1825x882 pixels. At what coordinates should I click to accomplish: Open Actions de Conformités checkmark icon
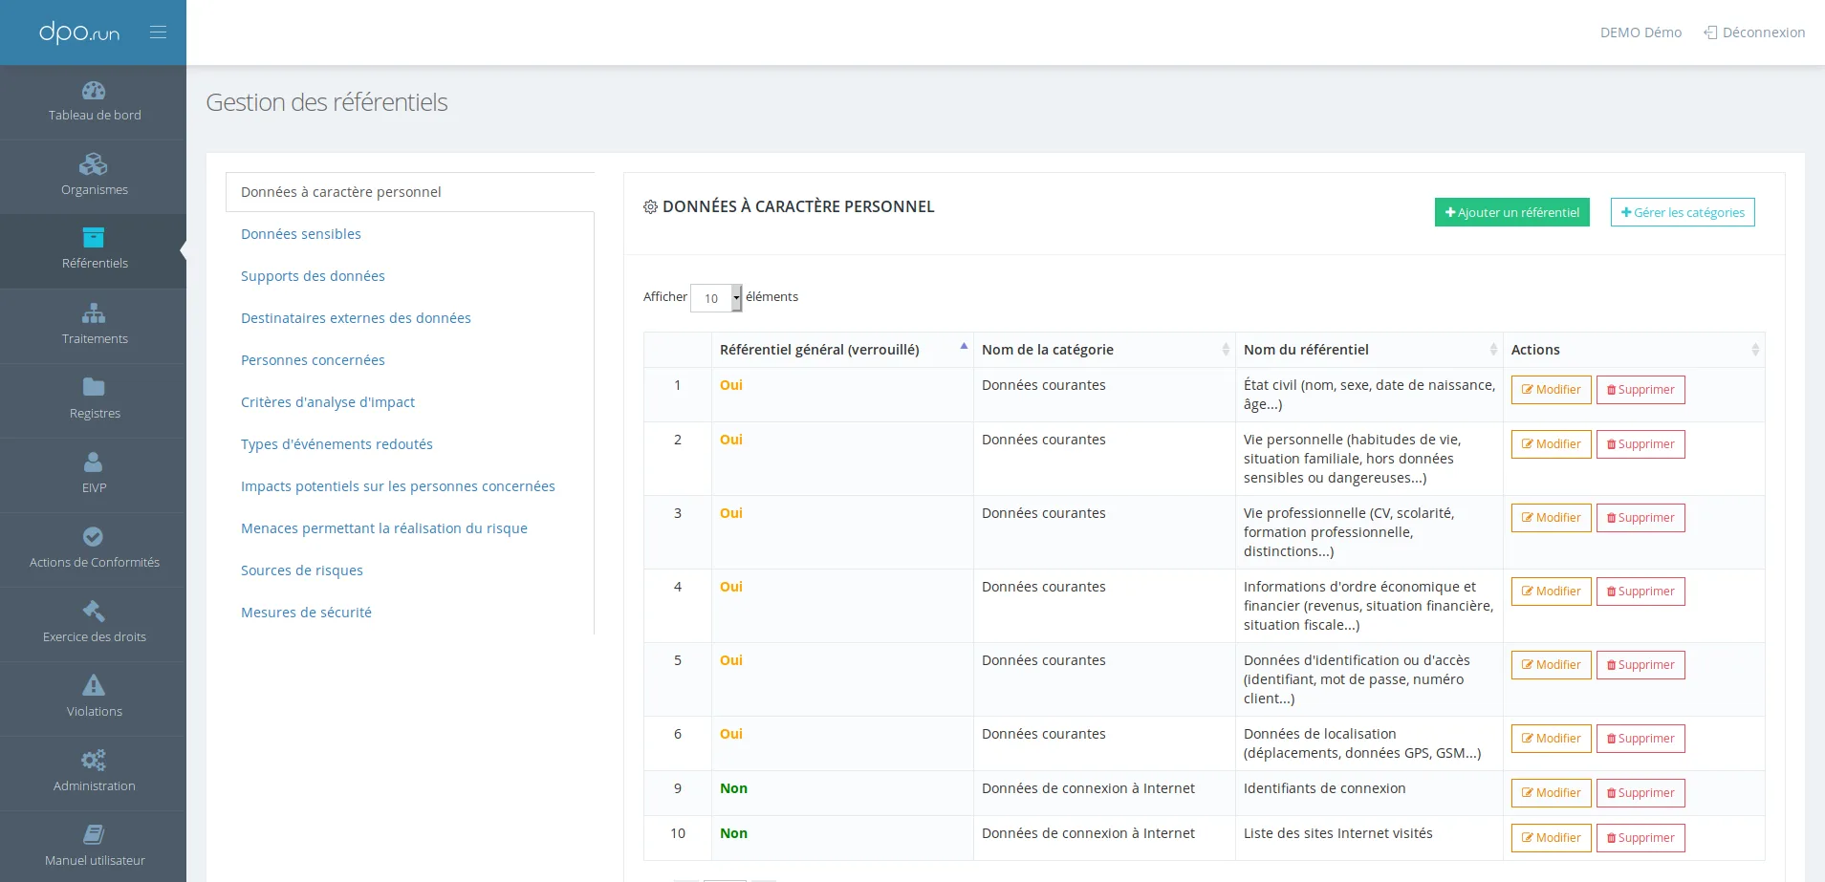pyautogui.click(x=94, y=536)
